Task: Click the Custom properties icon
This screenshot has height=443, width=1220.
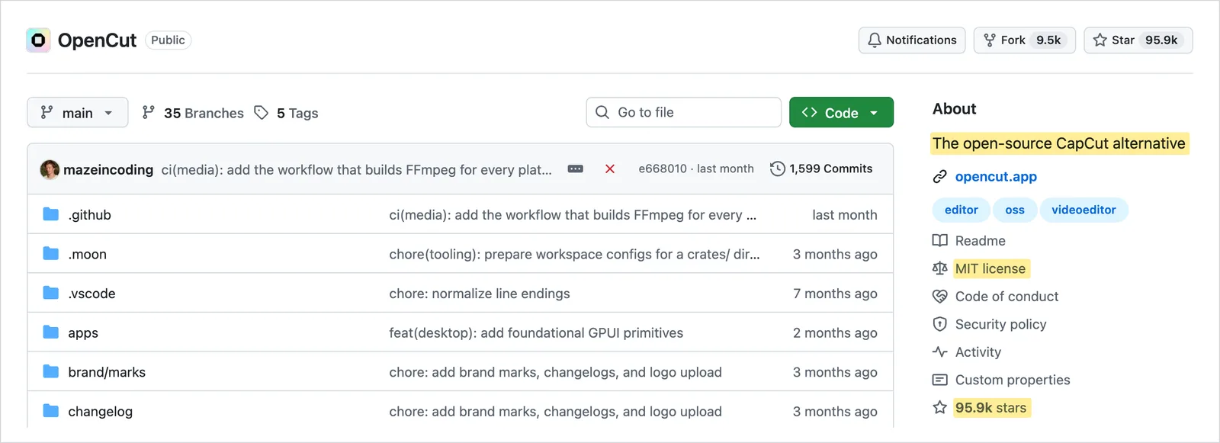Action: pyautogui.click(x=940, y=380)
